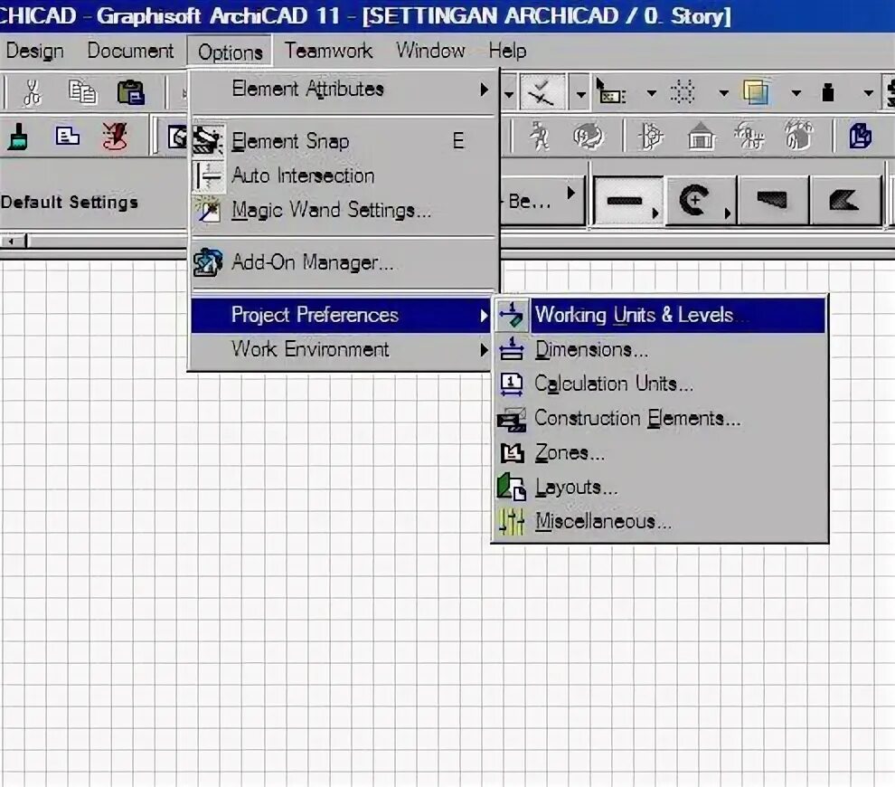Open Miscellaneous preferences
The height and width of the screenshot is (787, 895).
pos(661,521)
